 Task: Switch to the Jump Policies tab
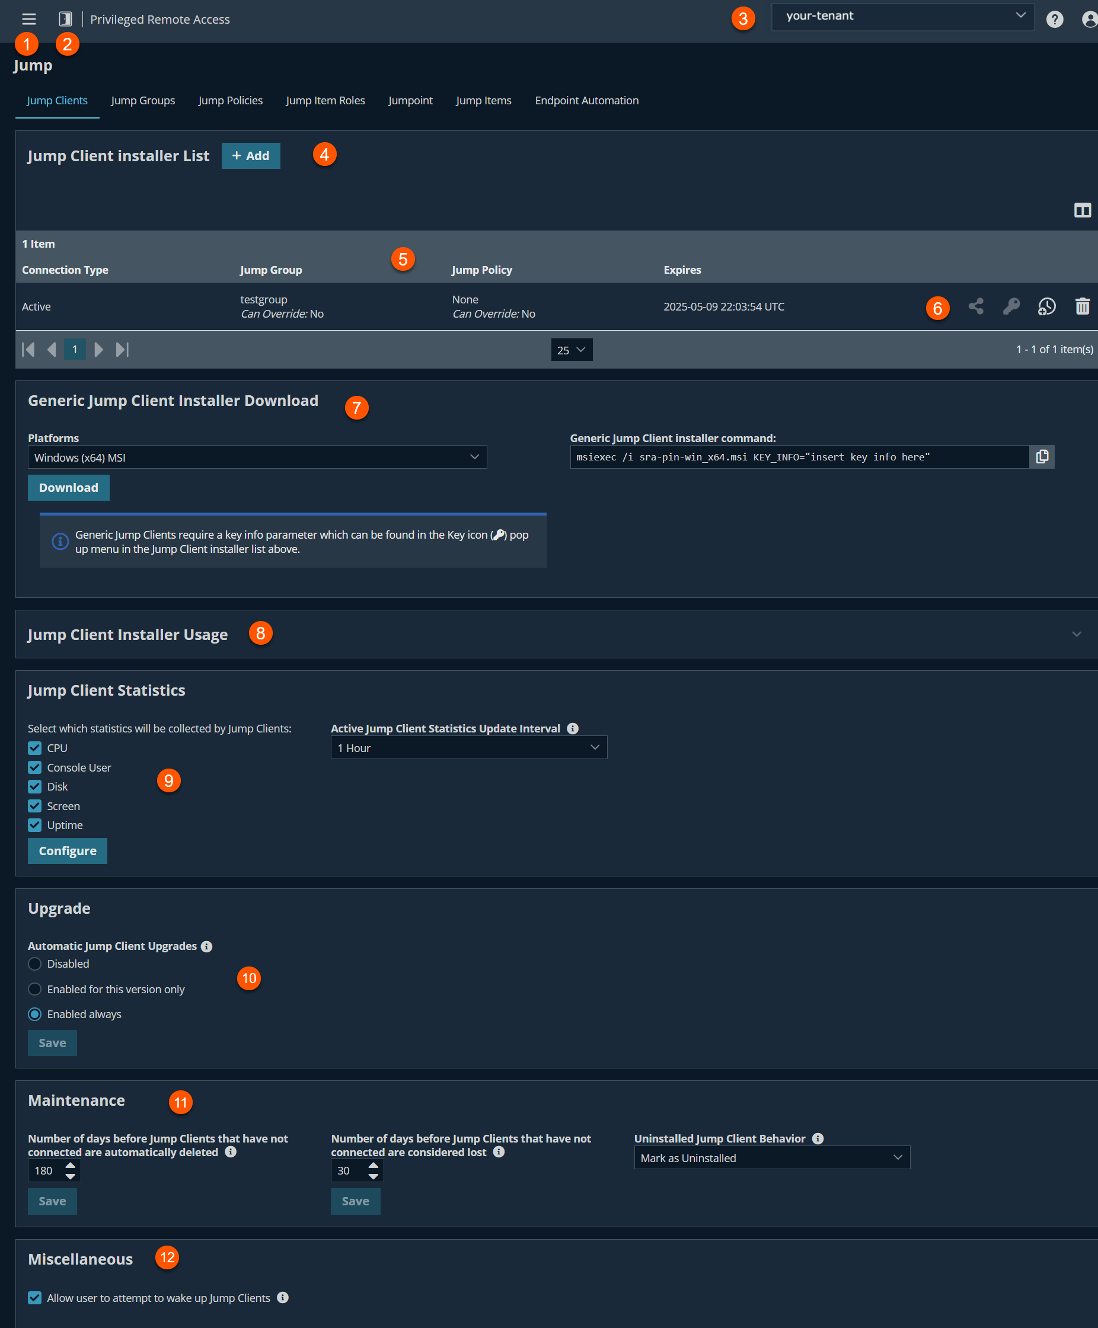[230, 101]
